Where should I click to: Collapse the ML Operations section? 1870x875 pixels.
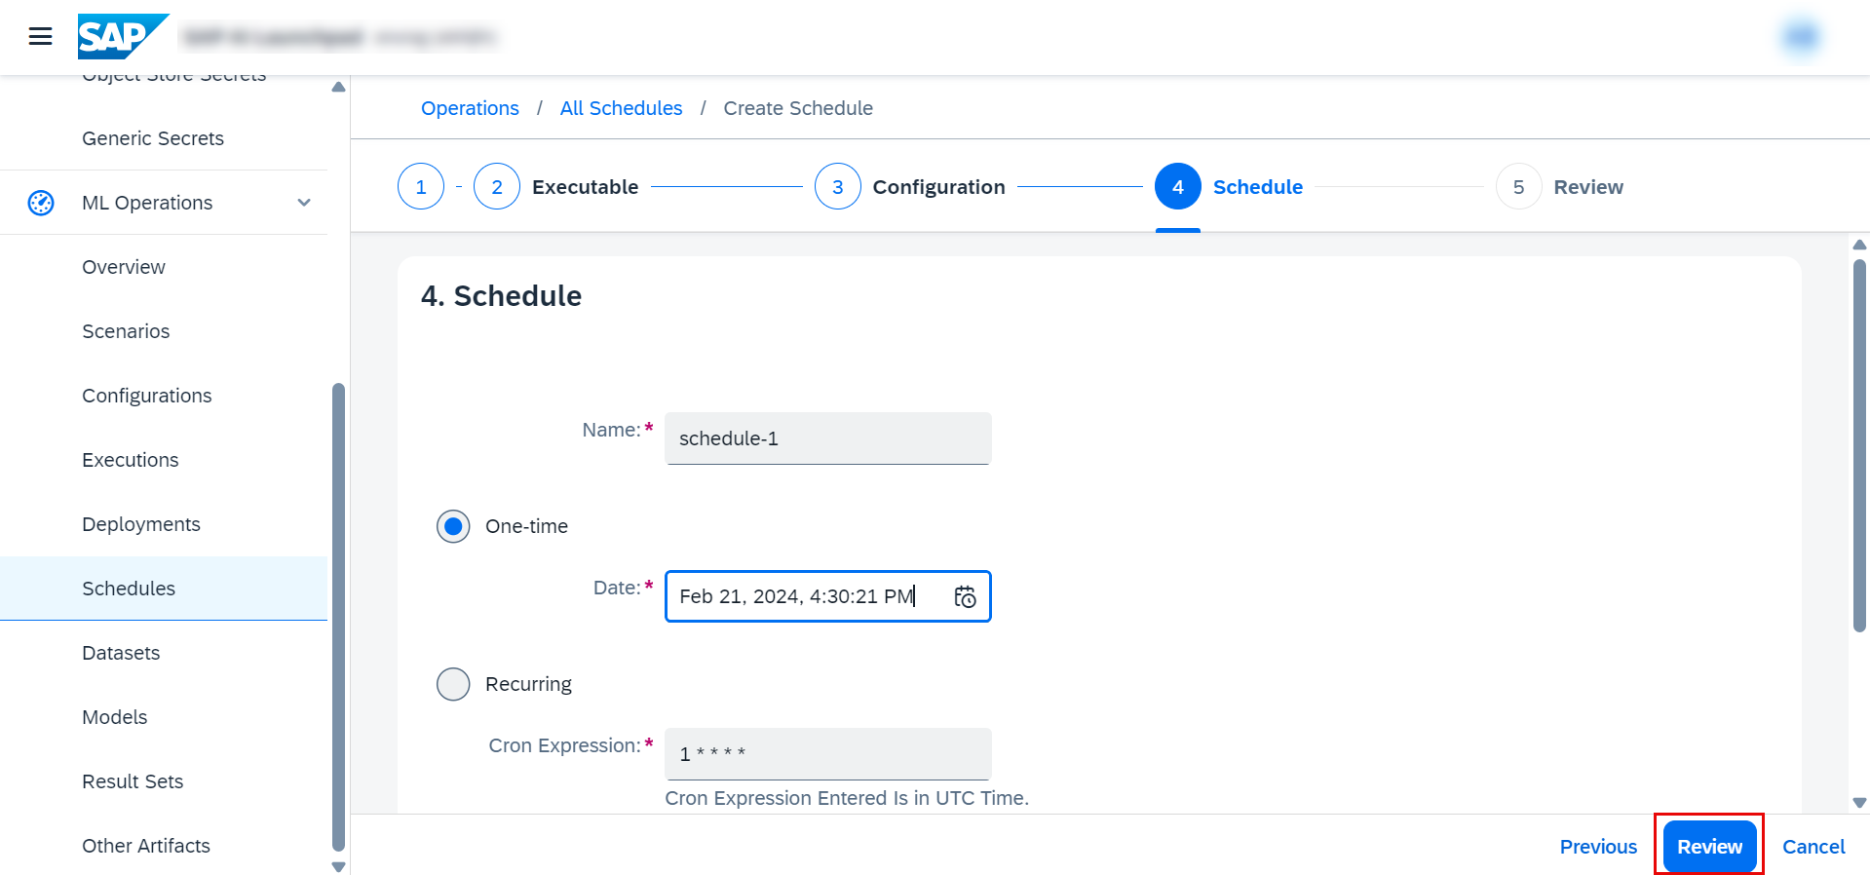(x=304, y=203)
